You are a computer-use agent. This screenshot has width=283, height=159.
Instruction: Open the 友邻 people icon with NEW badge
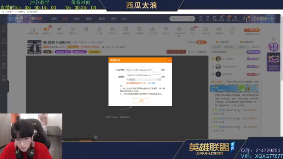tap(192, 29)
